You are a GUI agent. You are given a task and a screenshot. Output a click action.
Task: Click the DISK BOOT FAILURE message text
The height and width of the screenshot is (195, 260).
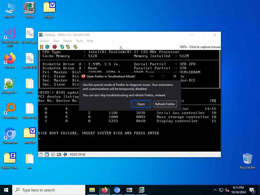[x=99, y=133]
